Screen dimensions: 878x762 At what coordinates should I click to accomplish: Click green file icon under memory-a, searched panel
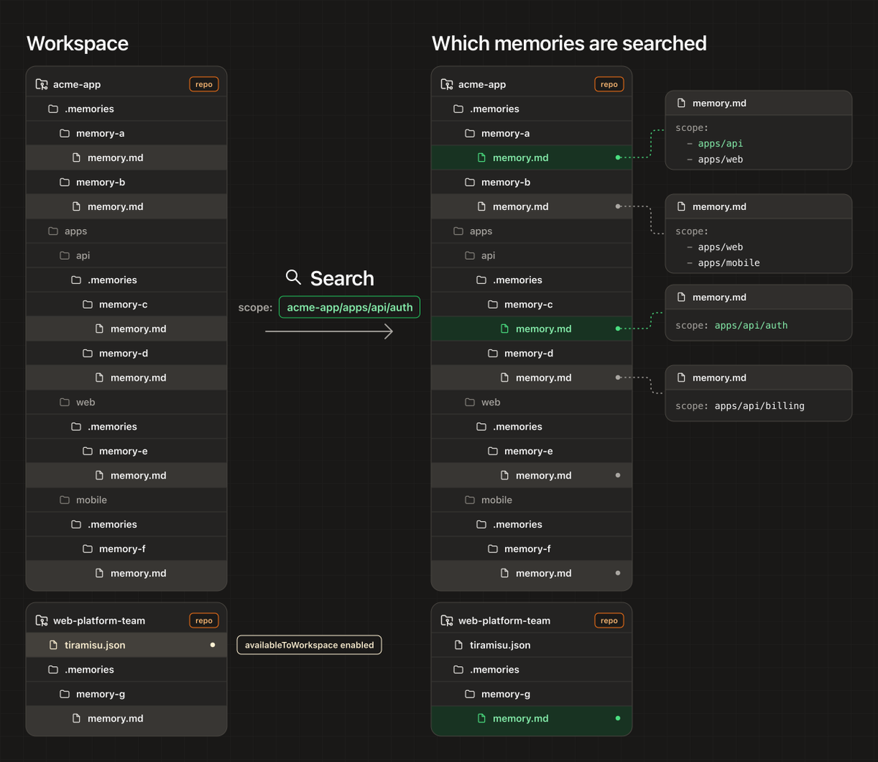[x=481, y=157]
